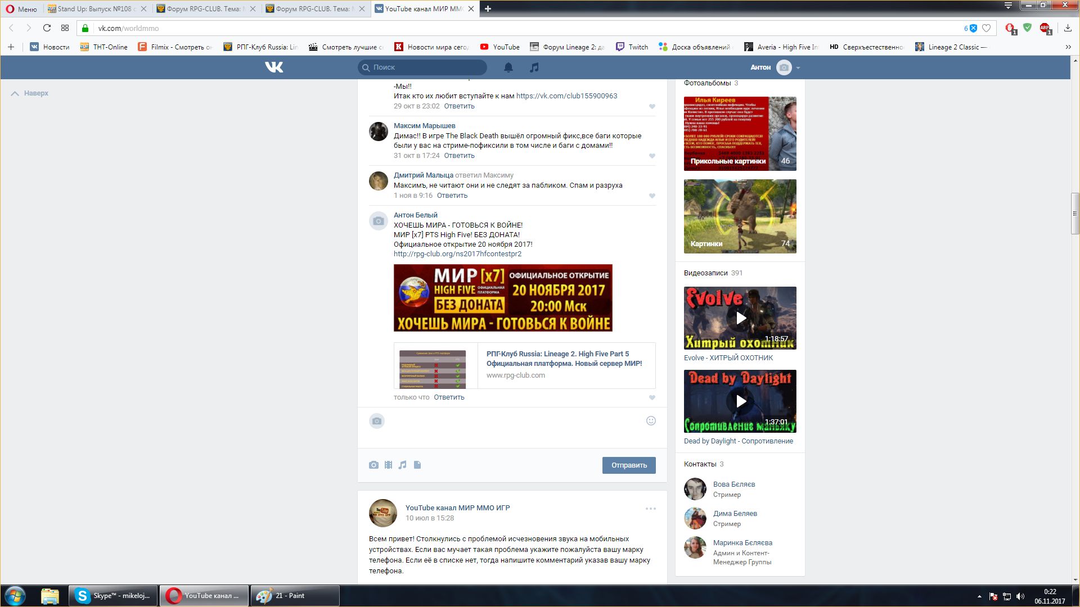1080x607 pixels.
Task: Attach a video via film icon
Action: (x=388, y=465)
